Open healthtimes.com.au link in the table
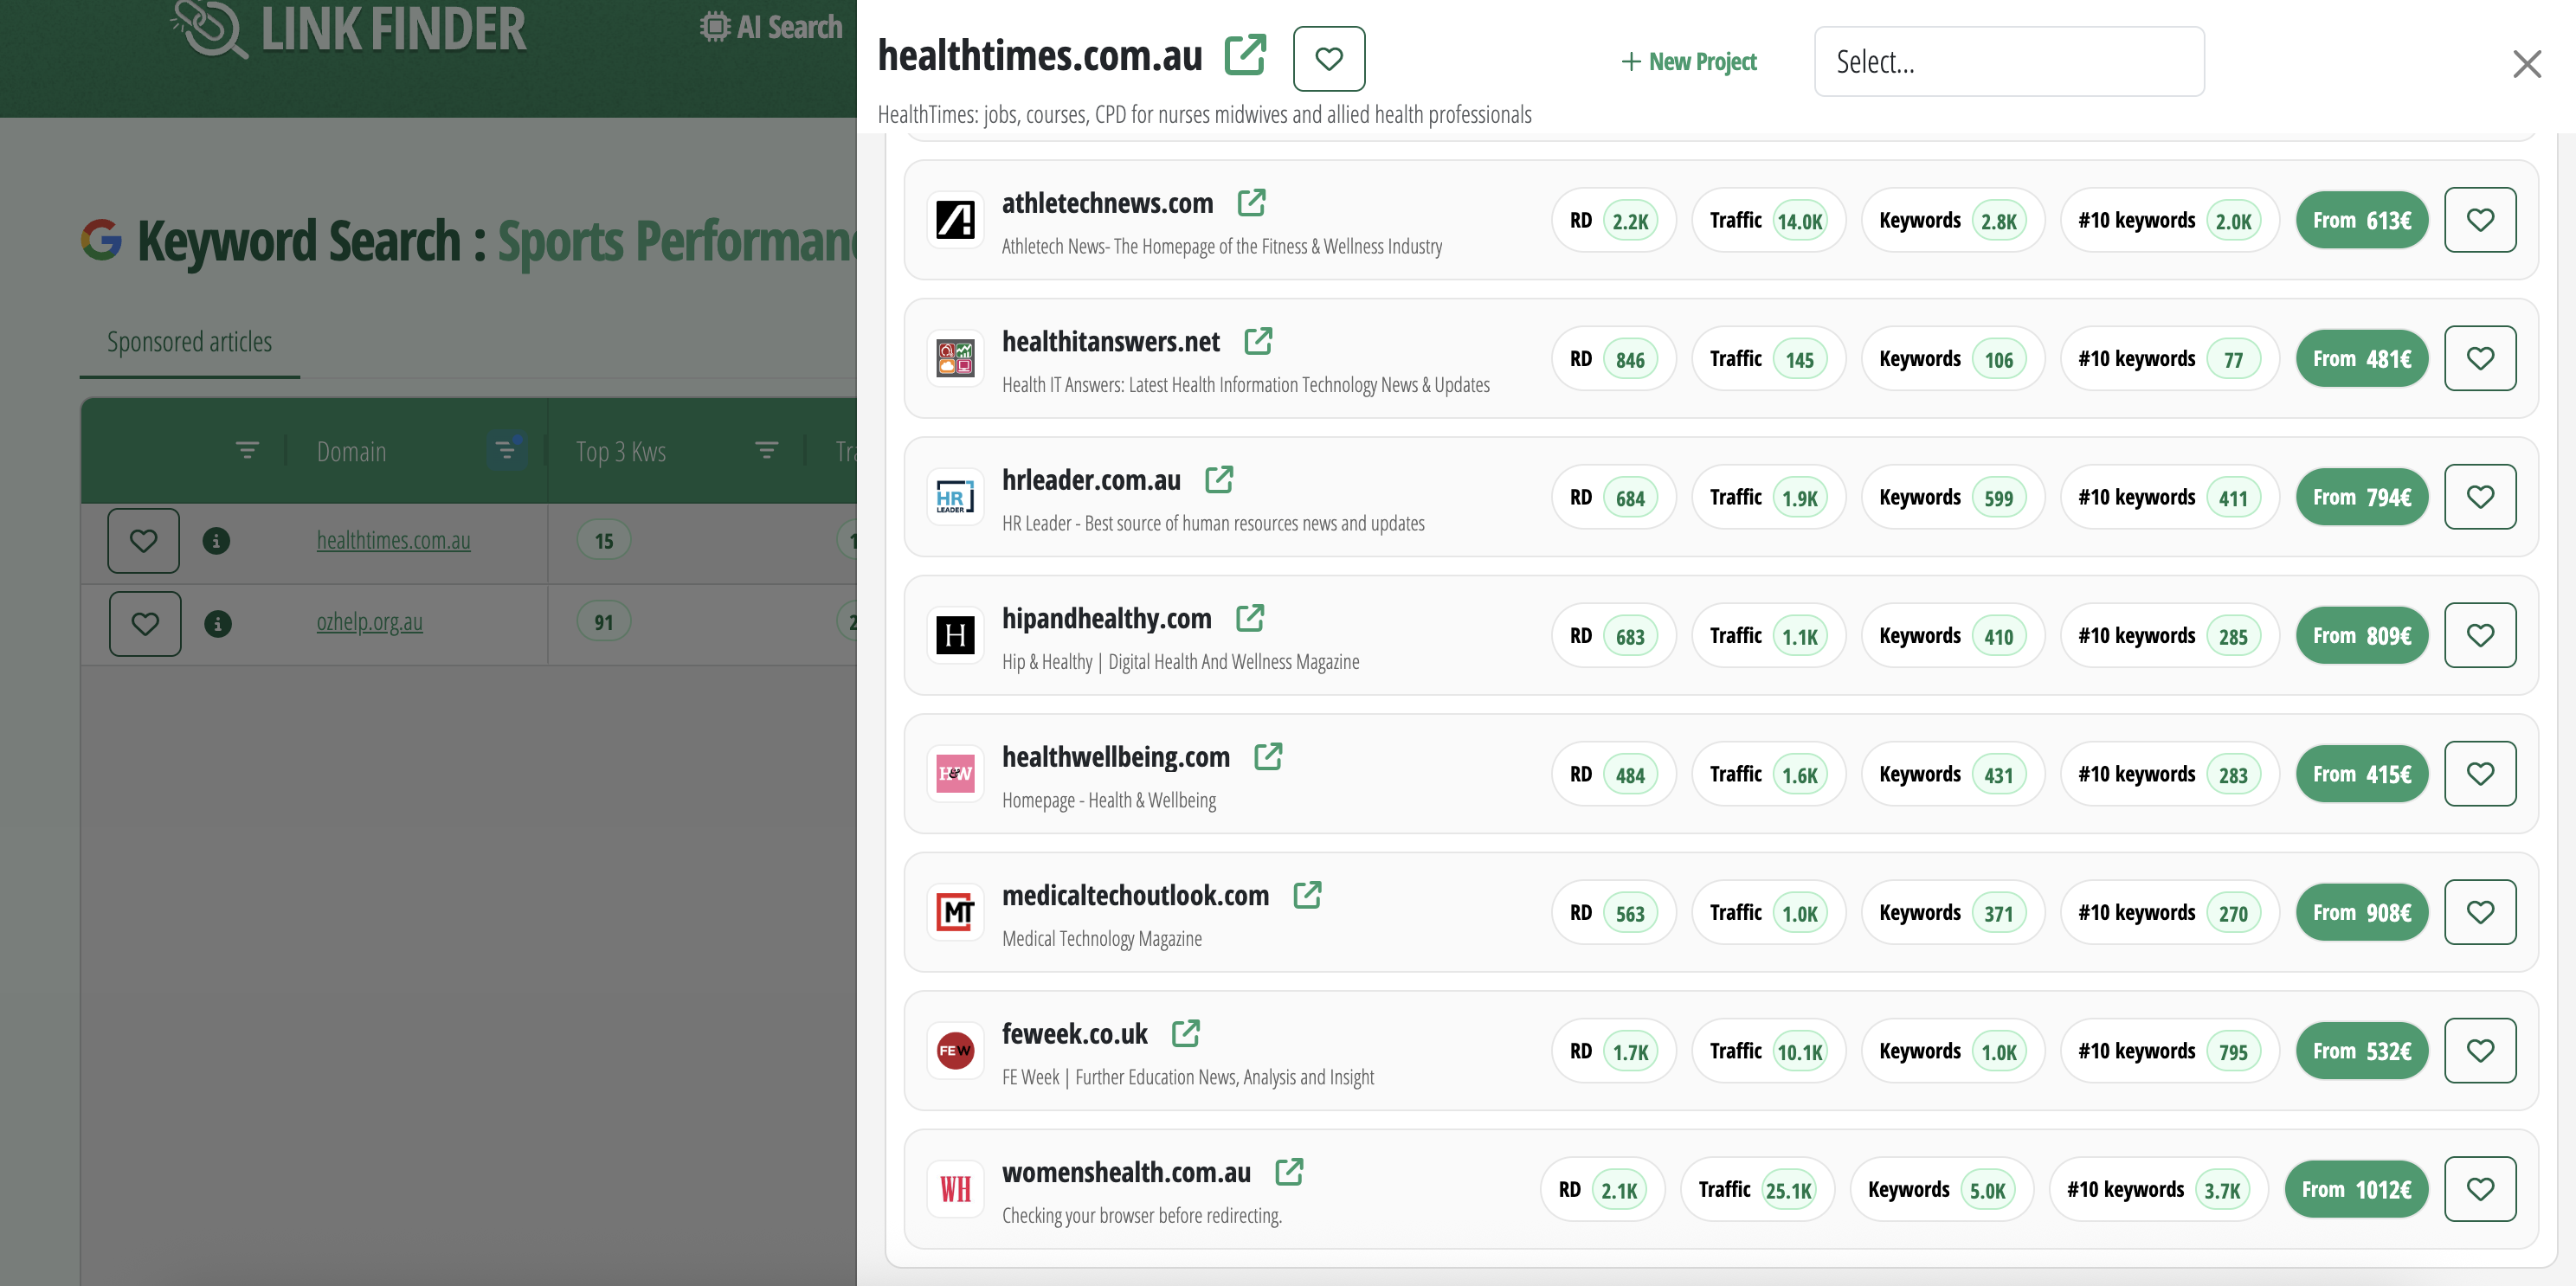2576x1286 pixels. point(393,540)
